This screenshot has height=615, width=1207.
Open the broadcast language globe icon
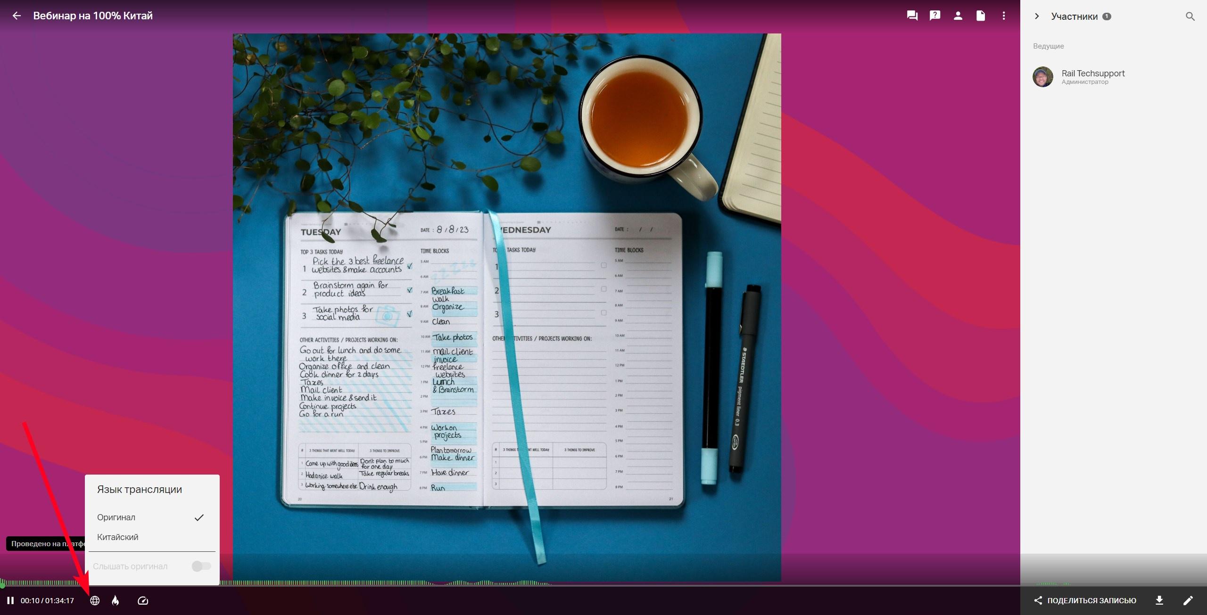click(95, 600)
